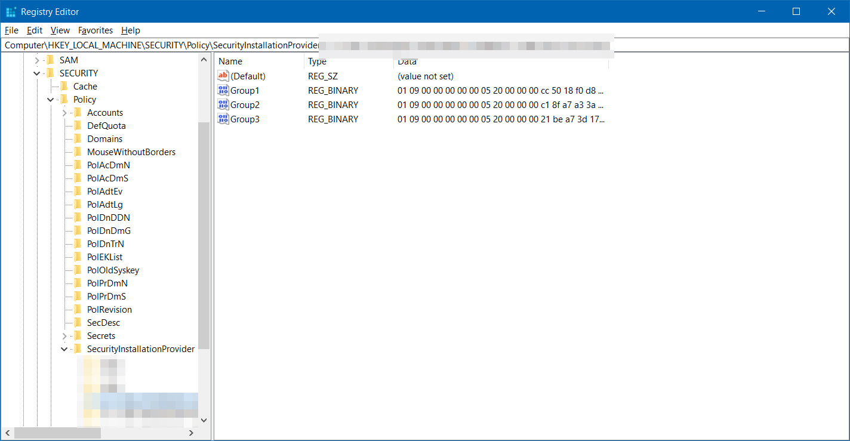This screenshot has width=850, height=441.
Task: Click the tree vertical scrollbar thumb
Action: point(204,235)
